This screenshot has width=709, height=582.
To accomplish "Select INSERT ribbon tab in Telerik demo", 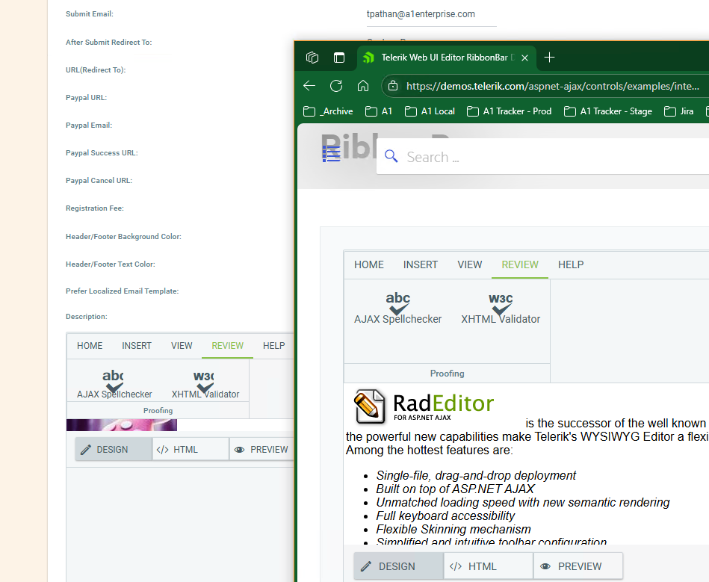I will [x=421, y=264].
